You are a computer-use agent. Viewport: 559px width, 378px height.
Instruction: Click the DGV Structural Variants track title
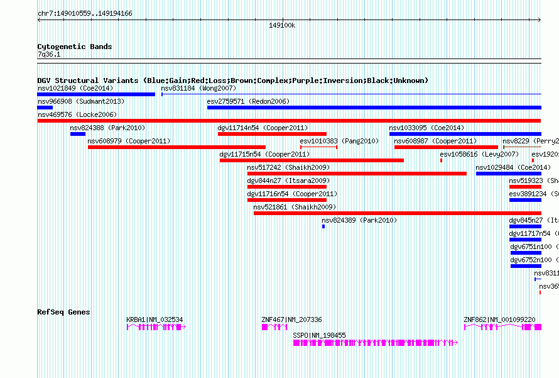pos(233,81)
